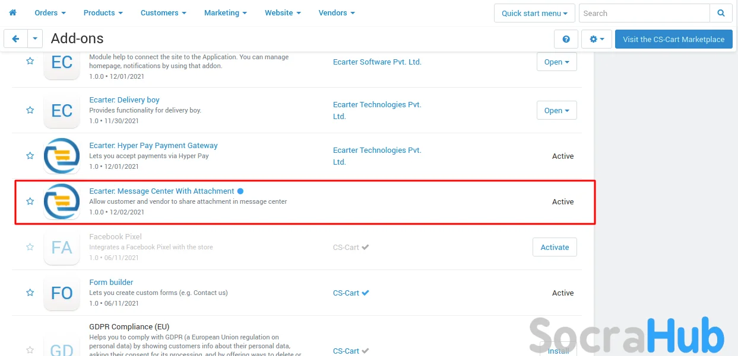Open Ecarter: Hyper Pay Payment Gateway link
This screenshot has height=356, width=738.
153,146
